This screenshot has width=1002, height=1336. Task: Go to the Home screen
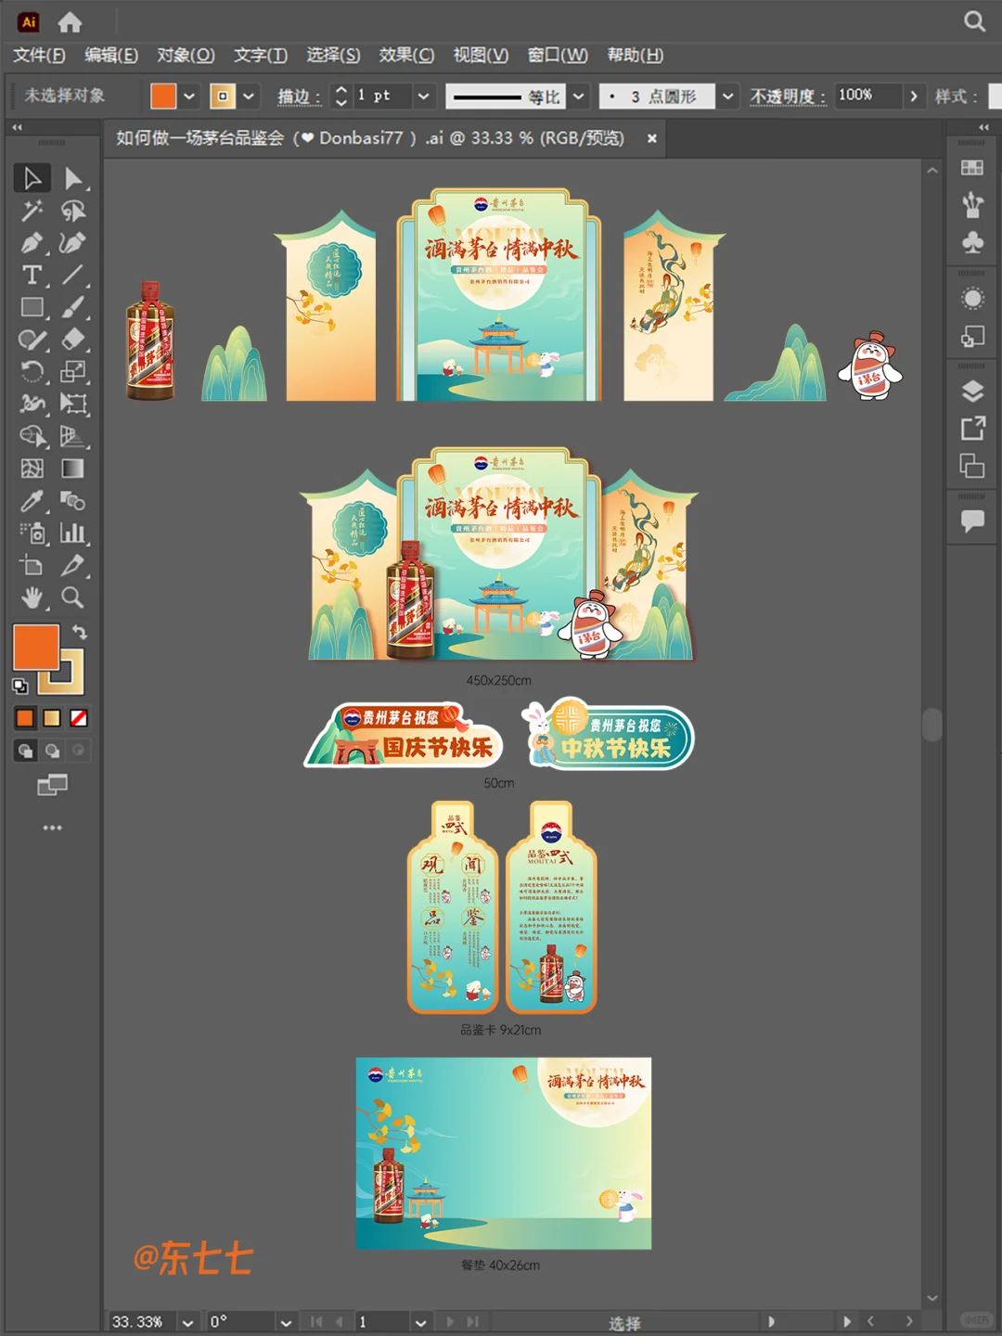click(70, 22)
